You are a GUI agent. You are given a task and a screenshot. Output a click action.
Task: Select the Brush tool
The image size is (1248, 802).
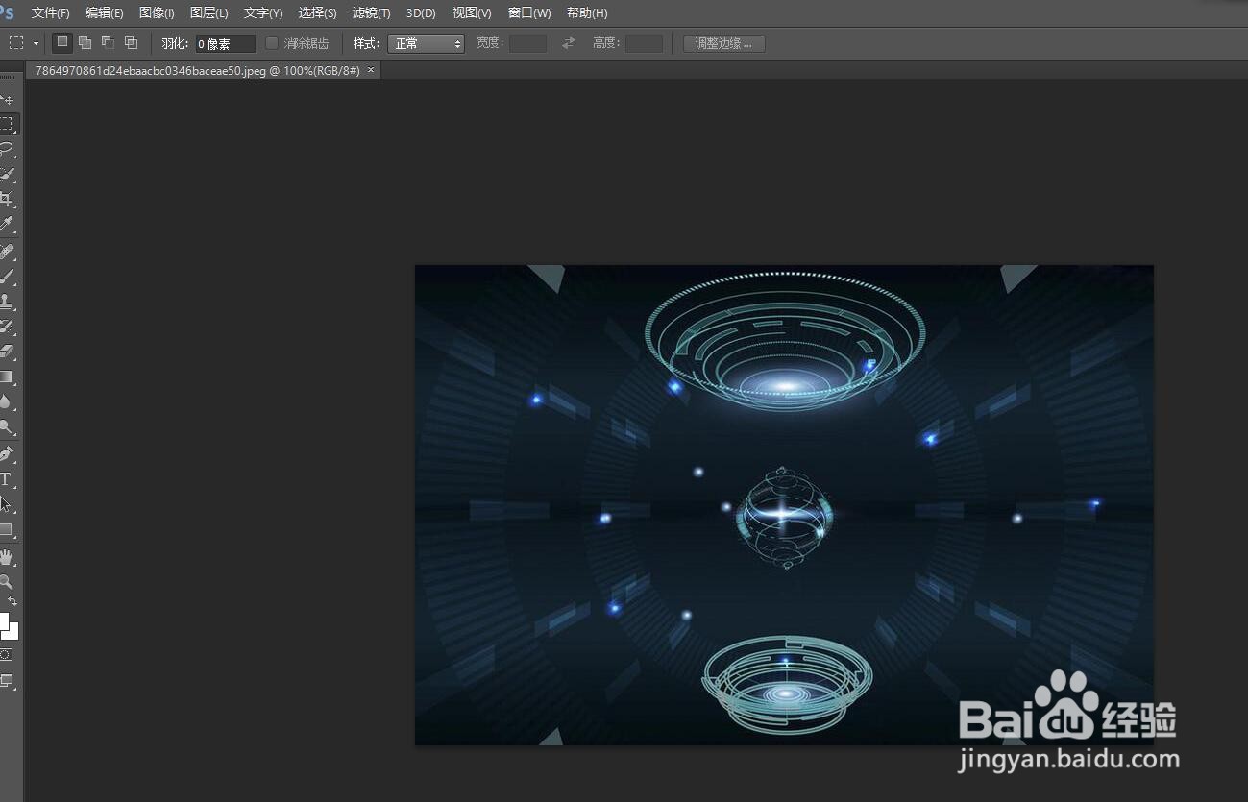click(8, 277)
